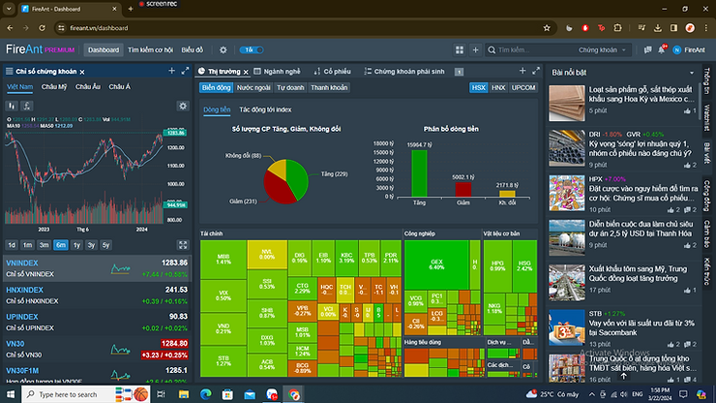The image size is (716, 403).
Task: Open the Chứng khoán search dropdown
Action: [602, 49]
